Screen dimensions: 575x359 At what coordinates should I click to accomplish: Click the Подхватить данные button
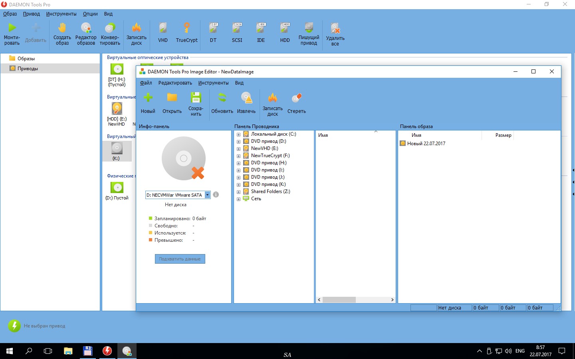click(x=180, y=259)
